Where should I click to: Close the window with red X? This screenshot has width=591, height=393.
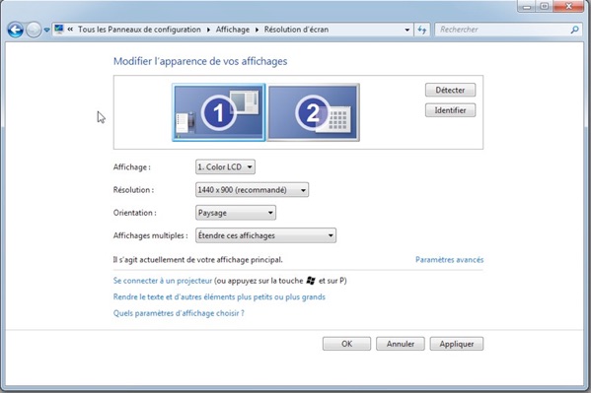(x=568, y=6)
